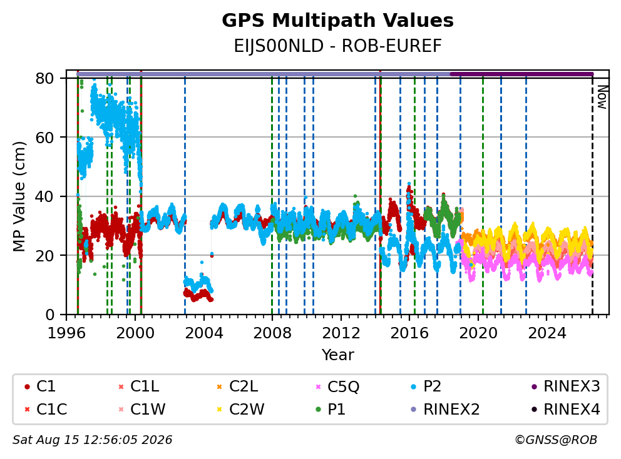
Task: Click the 60 y-axis tick label
Action: (44, 138)
